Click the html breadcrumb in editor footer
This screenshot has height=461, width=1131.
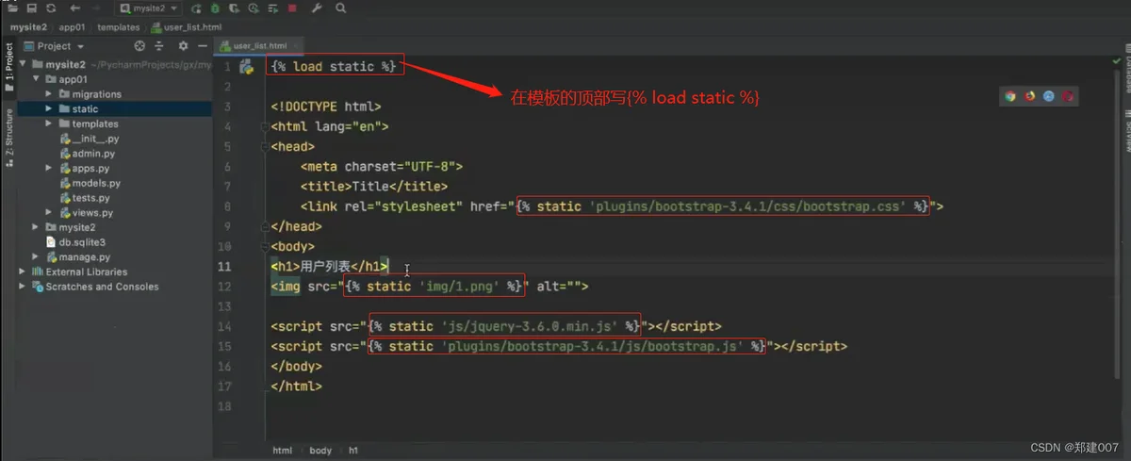[x=282, y=451]
